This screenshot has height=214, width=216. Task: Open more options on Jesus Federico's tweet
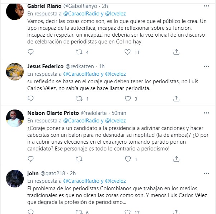[x=206, y=66]
